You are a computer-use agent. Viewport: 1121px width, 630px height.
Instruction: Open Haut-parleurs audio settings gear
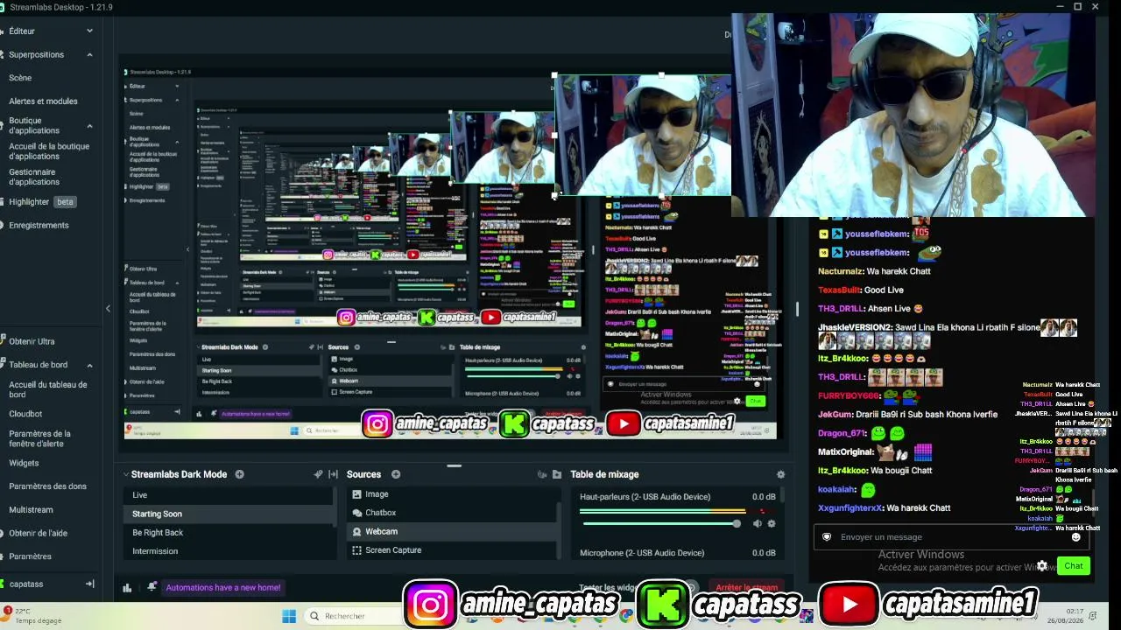tap(772, 523)
